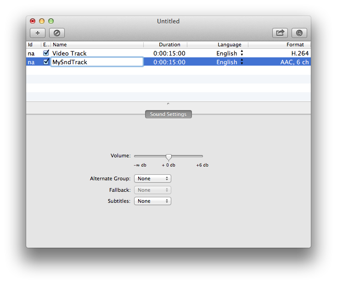The height and width of the screenshot is (284, 337).
Task: Click the AAC, 6 ch format cell
Action: tap(294, 62)
